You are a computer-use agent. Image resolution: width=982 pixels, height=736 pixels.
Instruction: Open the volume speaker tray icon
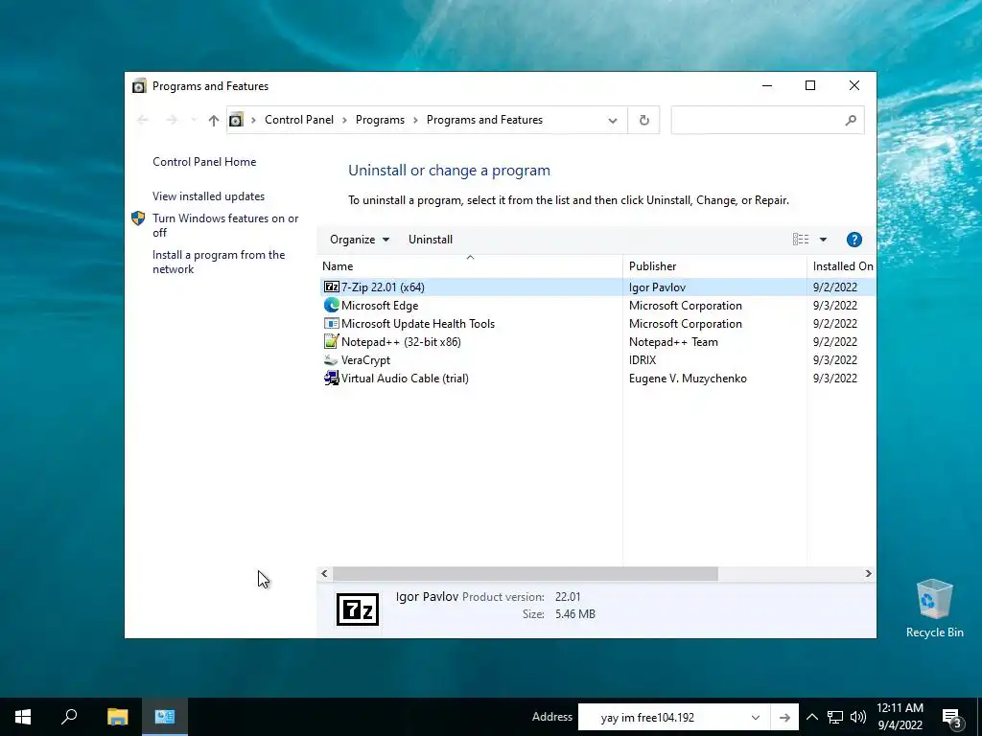(x=858, y=717)
